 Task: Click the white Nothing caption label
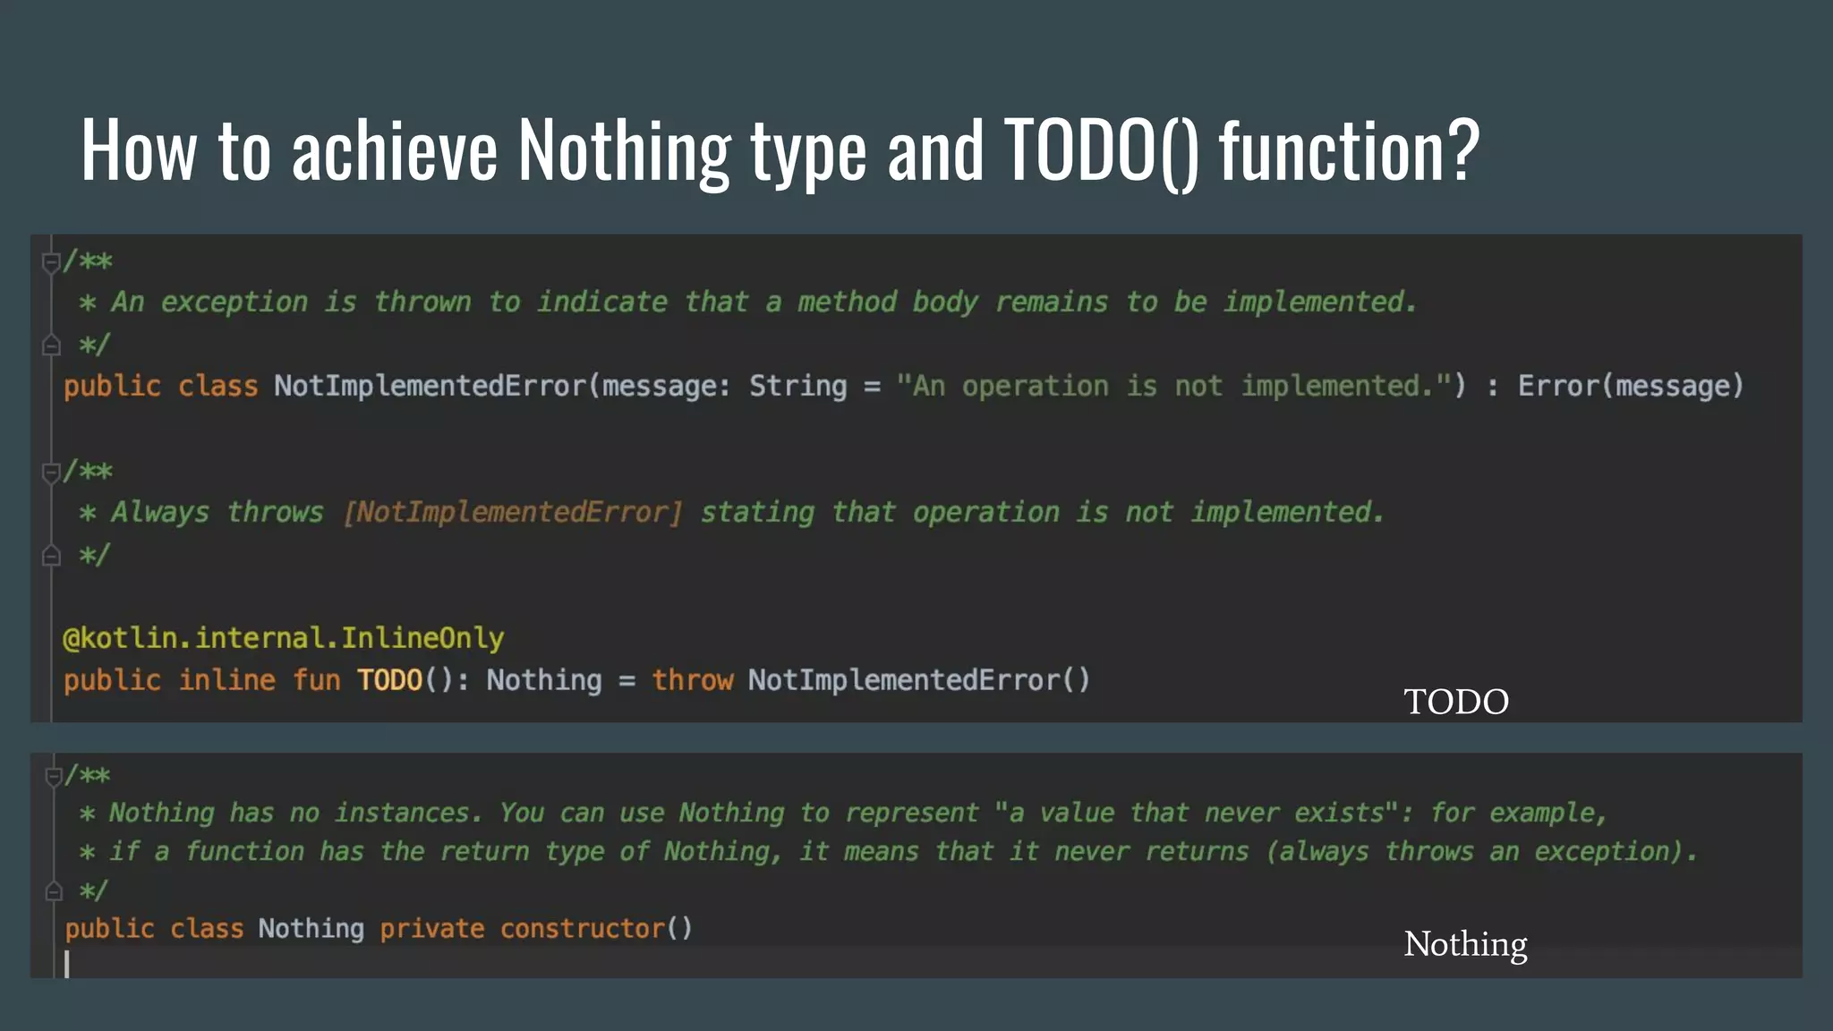(x=1465, y=944)
